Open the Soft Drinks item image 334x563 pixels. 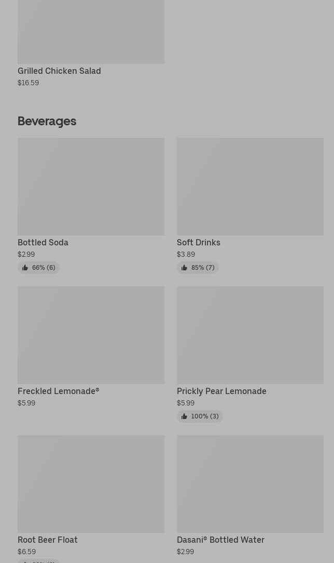250,186
